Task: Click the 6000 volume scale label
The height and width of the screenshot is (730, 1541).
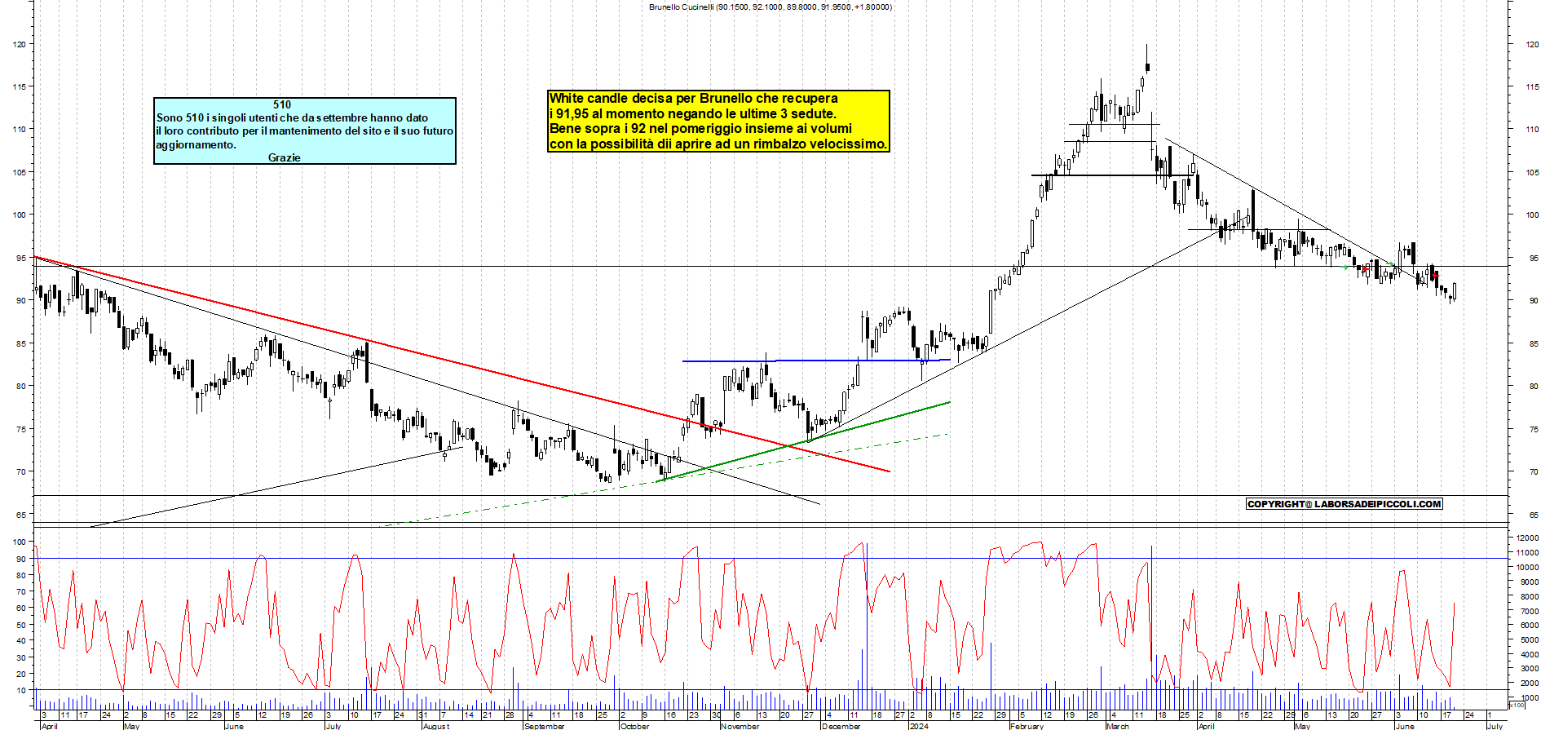Action: [x=1529, y=626]
